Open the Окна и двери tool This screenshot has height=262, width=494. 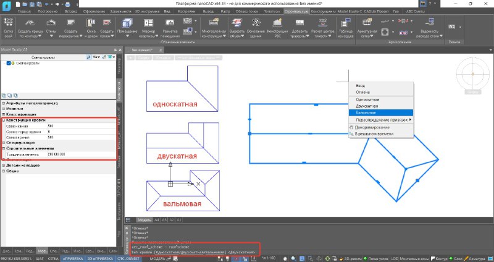point(91,28)
